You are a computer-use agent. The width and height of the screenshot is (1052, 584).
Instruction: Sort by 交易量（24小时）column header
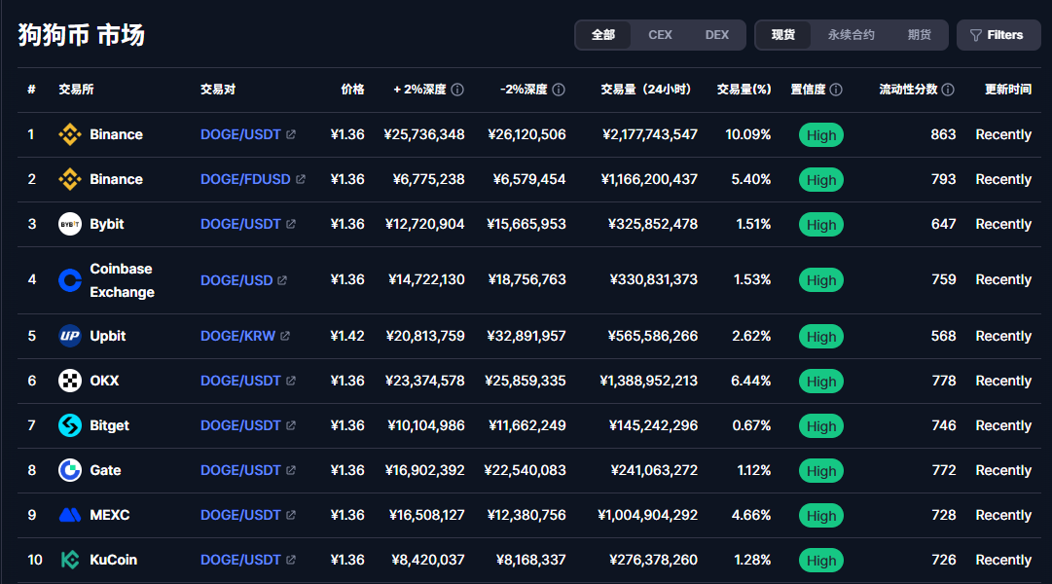pos(645,90)
